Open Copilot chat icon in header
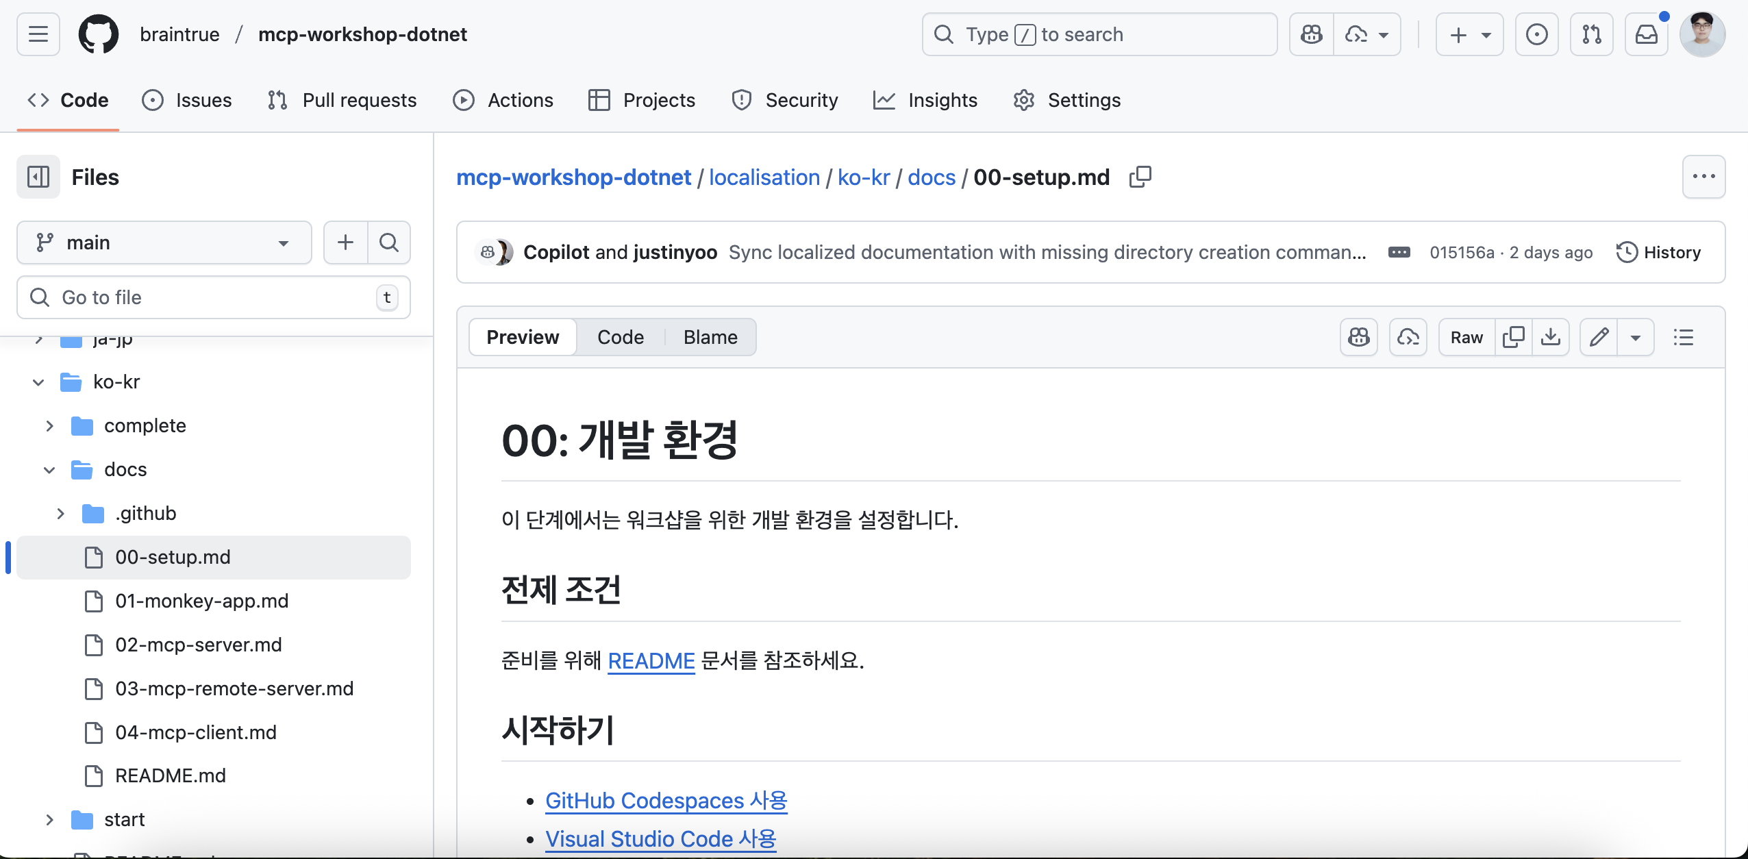Image resolution: width=1748 pixels, height=859 pixels. pos(1312,34)
